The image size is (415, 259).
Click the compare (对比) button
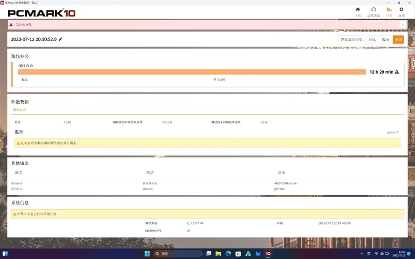click(x=372, y=40)
